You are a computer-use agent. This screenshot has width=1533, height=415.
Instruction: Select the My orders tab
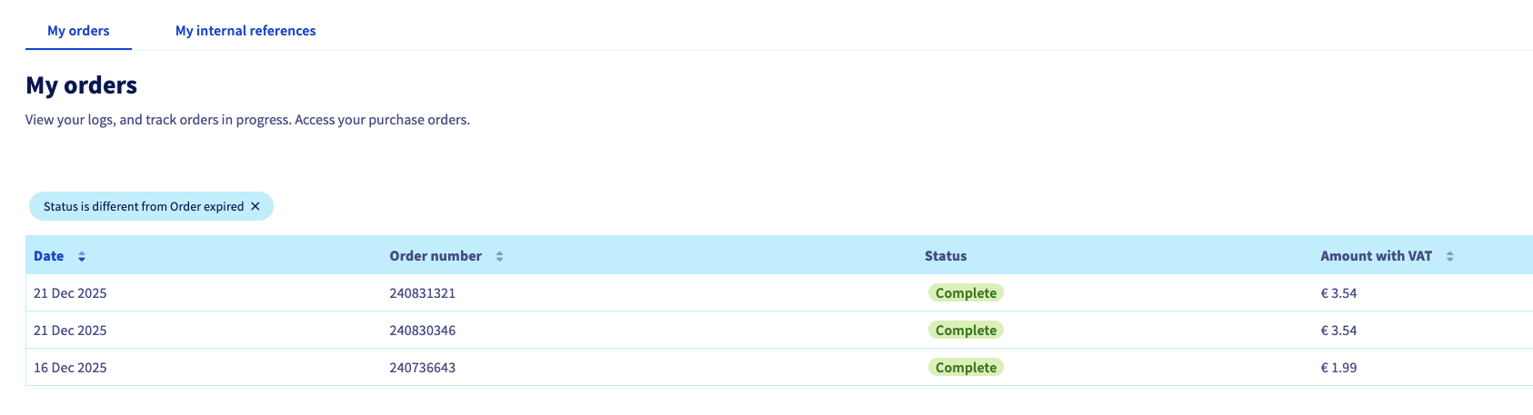click(78, 31)
